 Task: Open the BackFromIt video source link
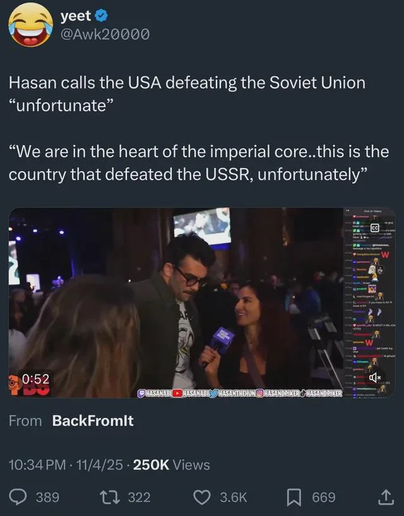tap(93, 421)
